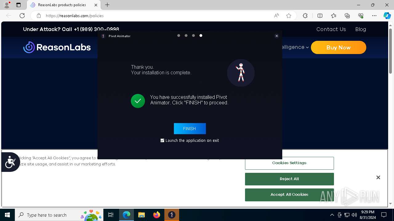Expand the Intelligence dropdown chevron
Image resolution: width=394 pixels, height=221 pixels.
(307, 47)
